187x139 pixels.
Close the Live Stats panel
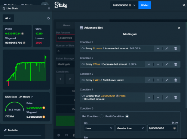click(49, 9)
